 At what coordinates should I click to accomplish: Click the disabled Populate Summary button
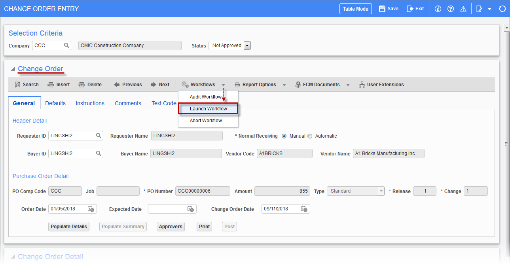[123, 226]
